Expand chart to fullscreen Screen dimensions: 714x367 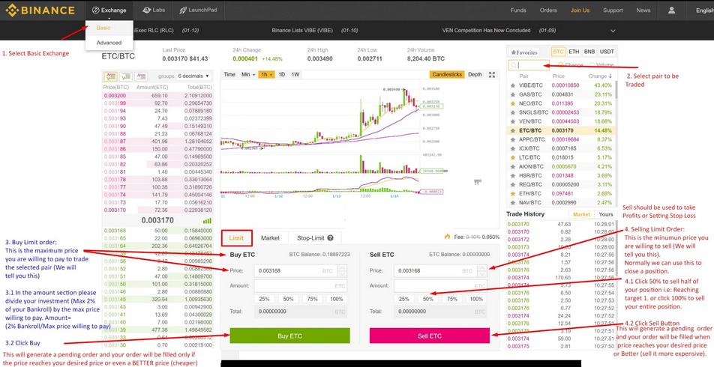coord(492,75)
